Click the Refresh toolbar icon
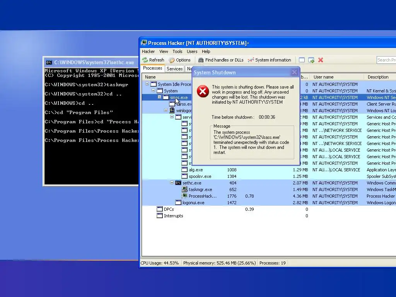This screenshot has height=297, width=396. (145, 60)
